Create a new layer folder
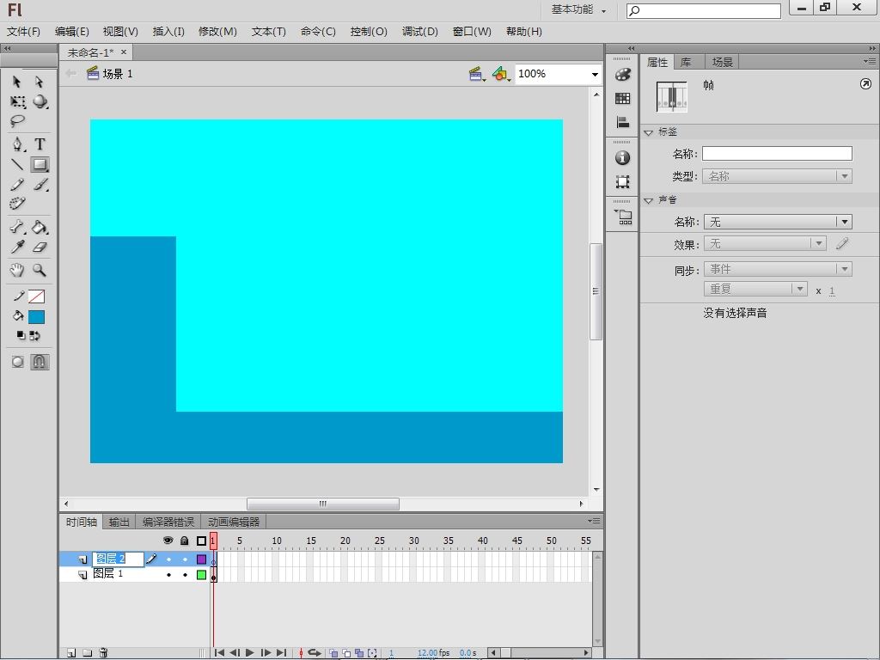Screen dimensions: 880x660 [x=88, y=653]
